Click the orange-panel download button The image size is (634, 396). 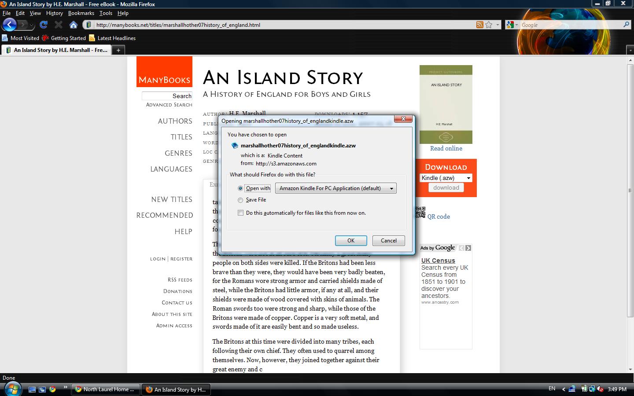(x=446, y=187)
